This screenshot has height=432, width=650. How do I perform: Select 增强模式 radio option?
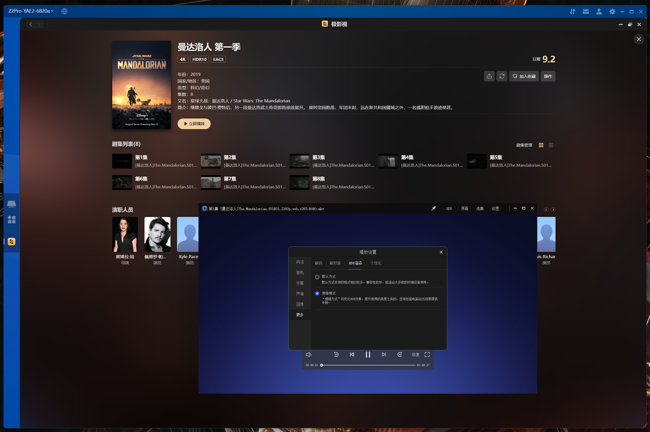(x=317, y=293)
